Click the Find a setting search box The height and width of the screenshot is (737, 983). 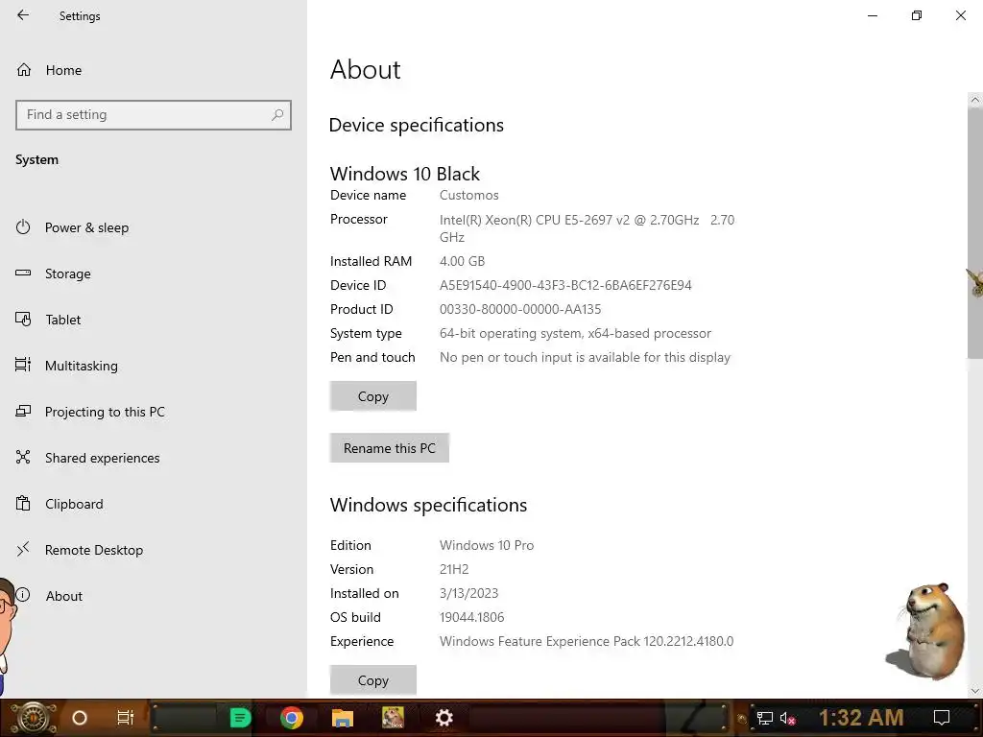pos(154,115)
